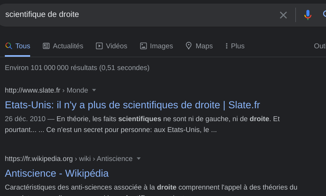Expand dropdown arrow next to slate.fr Monde

click(x=94, y=90)
